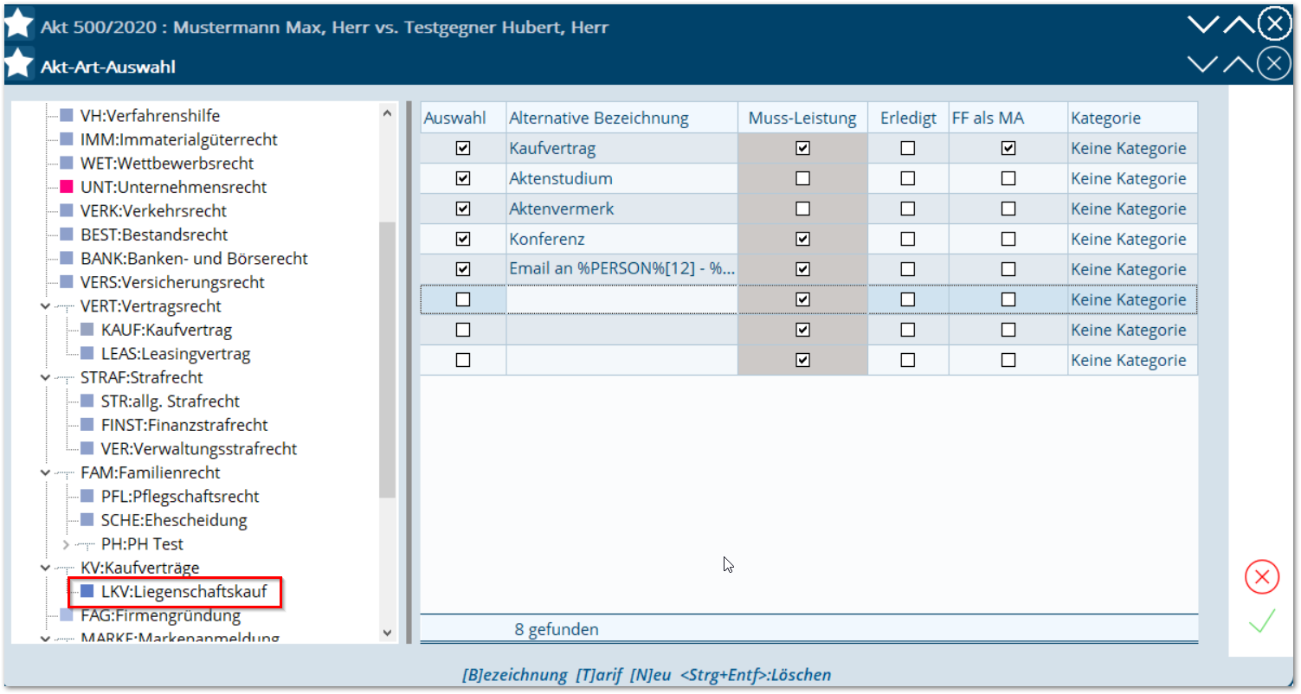Screen dimensions: 1301x694
Task: Click the square icon next to VERK:Verkehrsrecht
Action: tap(67, 210)
